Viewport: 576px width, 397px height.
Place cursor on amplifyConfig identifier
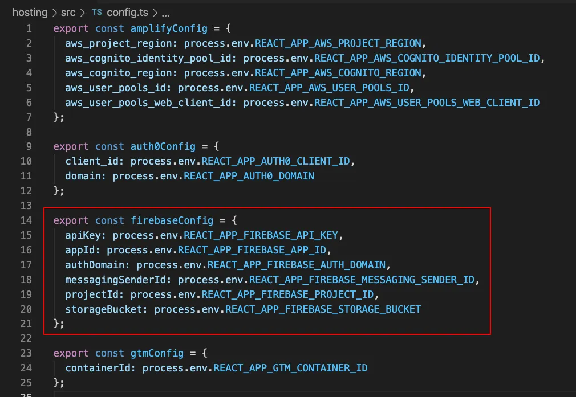point(160,28)
